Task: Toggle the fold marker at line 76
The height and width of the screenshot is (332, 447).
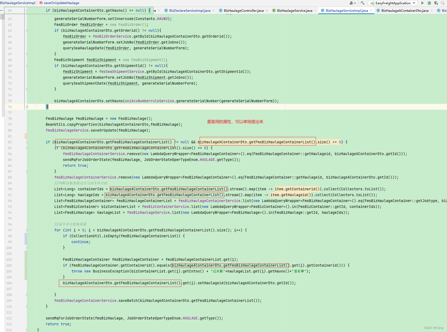Action: [27, 107]
